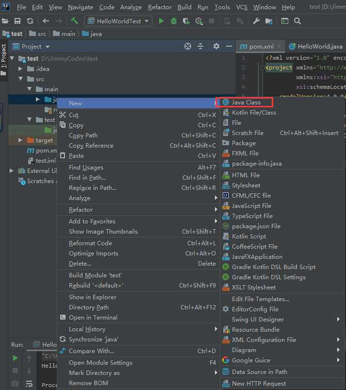Collapse the test root tree node
Viewport: 346px width, 390px height.
[12, 58]
